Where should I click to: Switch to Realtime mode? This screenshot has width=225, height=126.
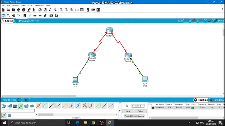(x=201, y=100)
